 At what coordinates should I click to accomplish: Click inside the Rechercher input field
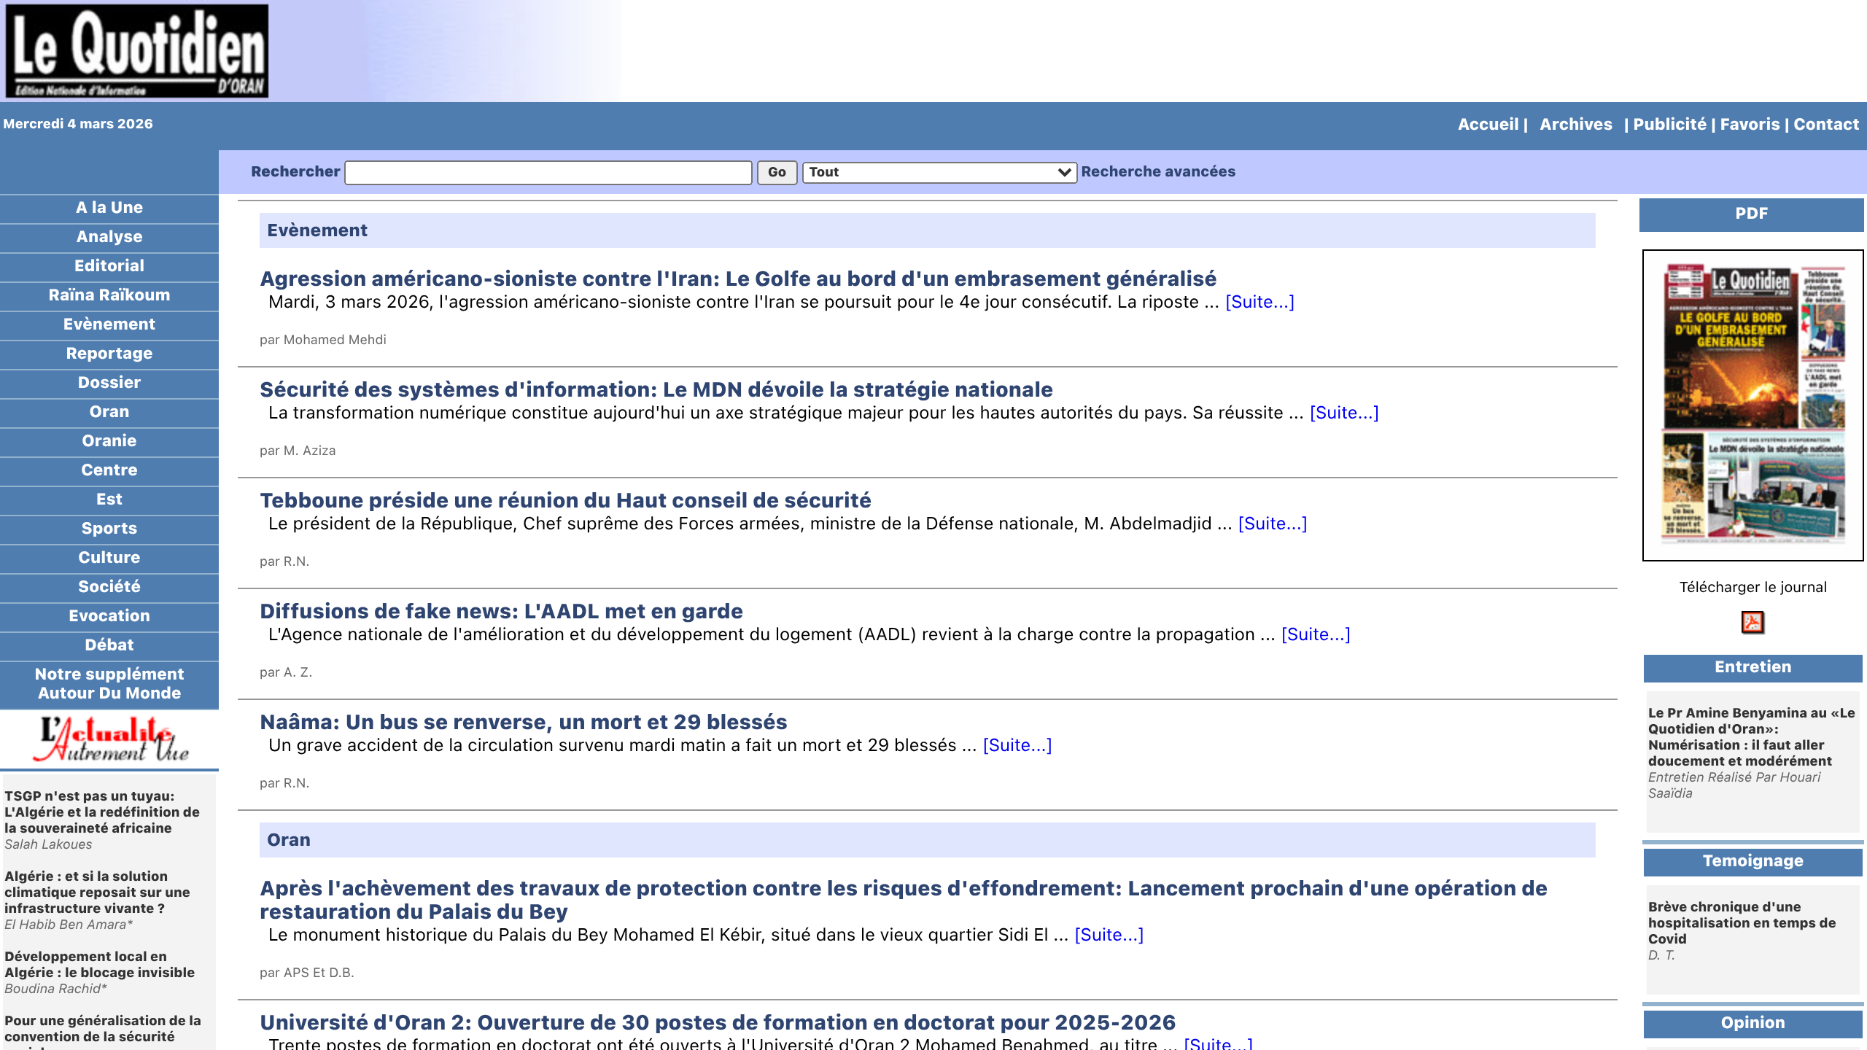(547, 172)
